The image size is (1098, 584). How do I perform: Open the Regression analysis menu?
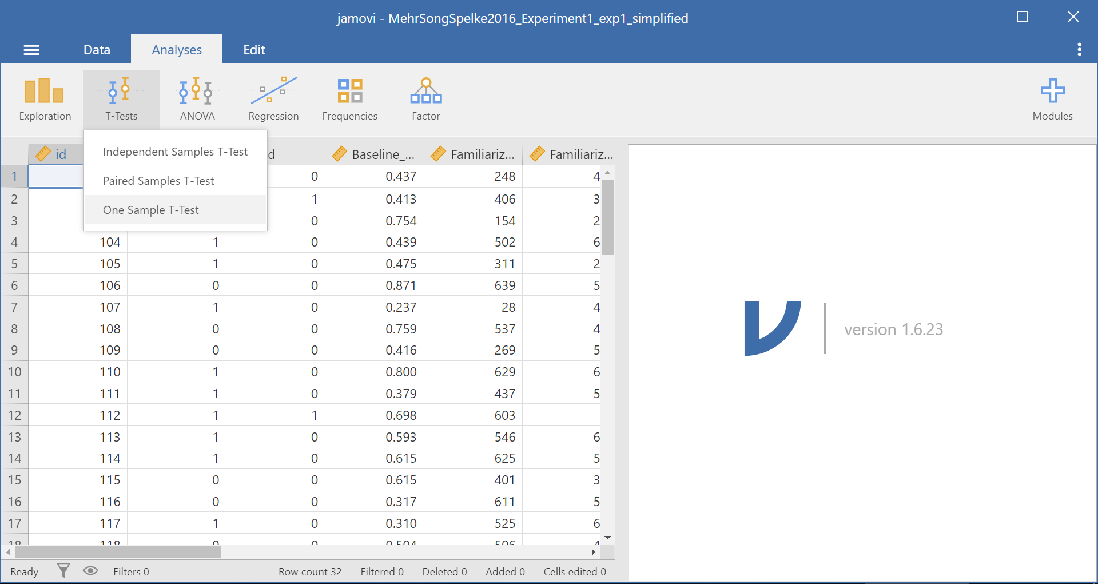coord(273,100)
